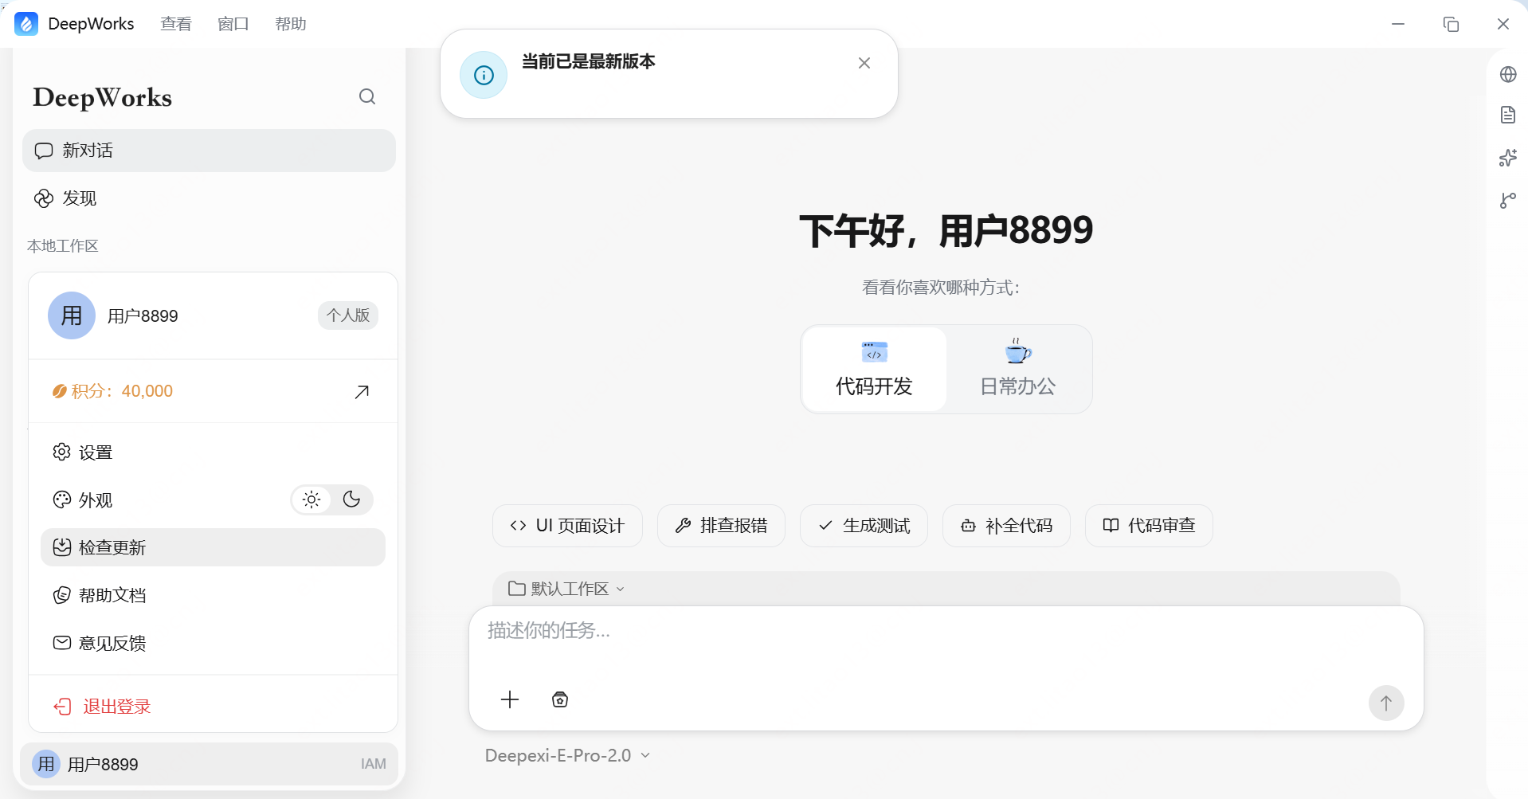
Task: Choose the 排查报错 suggestion chip
Action: tap(721, 526)
